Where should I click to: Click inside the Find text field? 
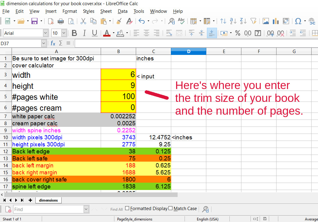[x=48, y=209]
